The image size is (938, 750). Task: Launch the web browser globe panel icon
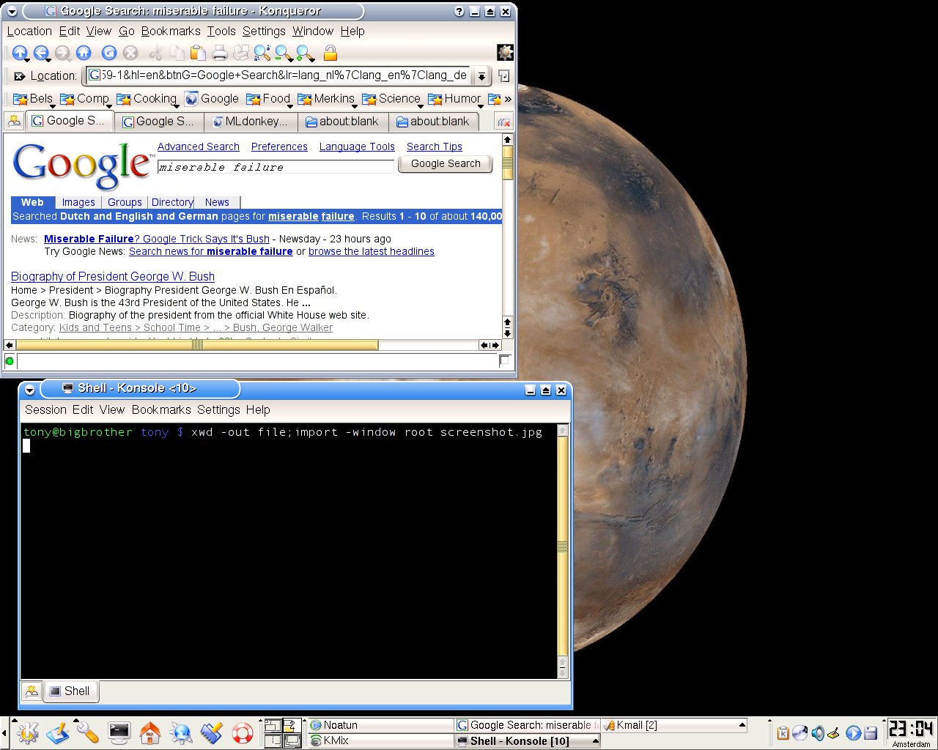(180, 732)
